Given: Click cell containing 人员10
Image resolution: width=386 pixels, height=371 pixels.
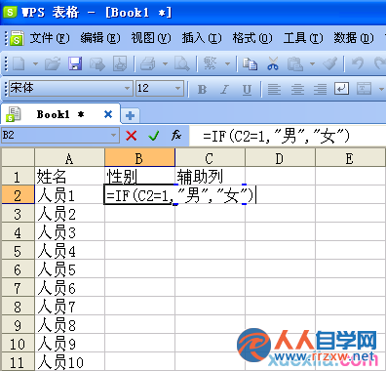Looking at the screenshot, I should coord(69,362).
